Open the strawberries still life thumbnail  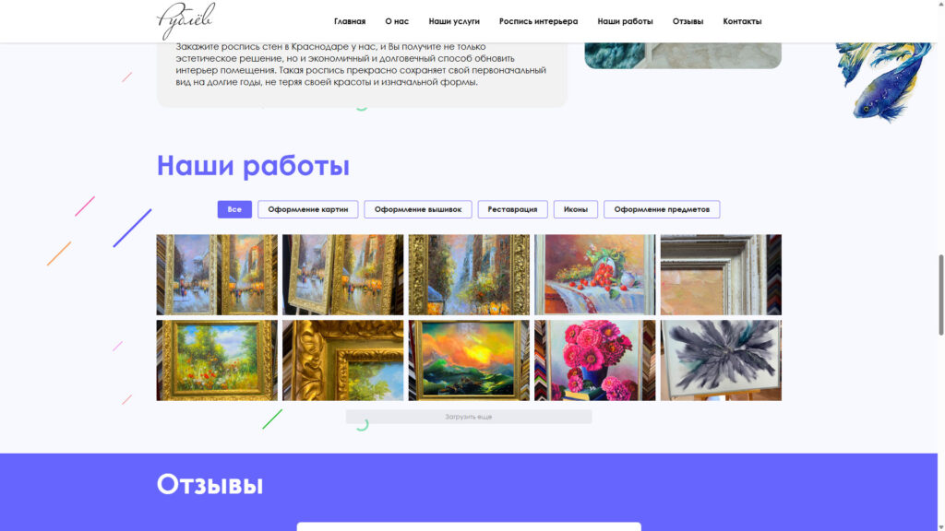coord(594,275)
